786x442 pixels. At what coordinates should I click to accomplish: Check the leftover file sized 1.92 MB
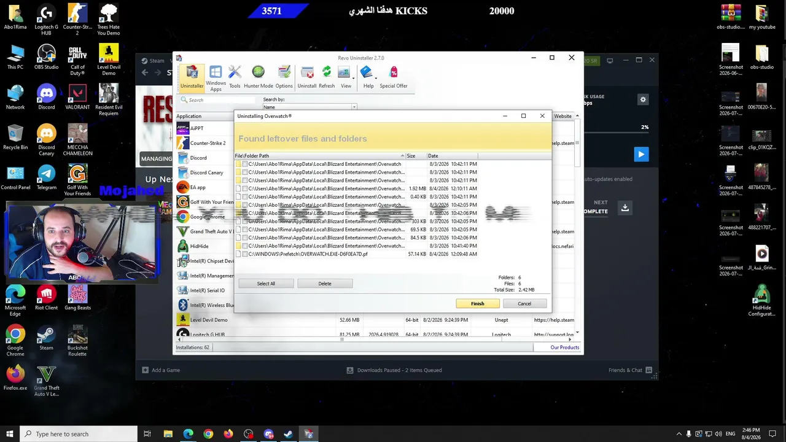[245, 188]
